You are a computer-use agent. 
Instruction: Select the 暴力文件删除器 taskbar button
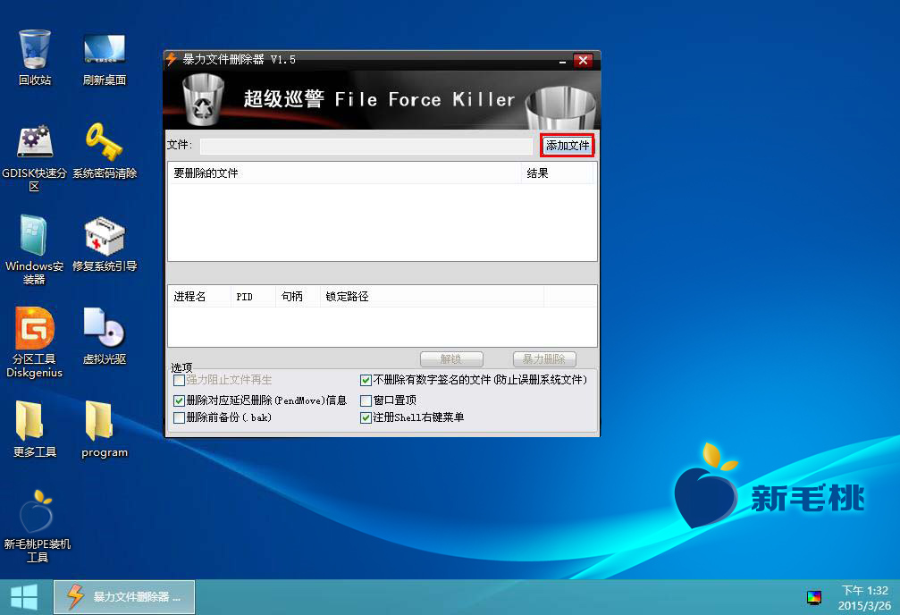[124, 597]
